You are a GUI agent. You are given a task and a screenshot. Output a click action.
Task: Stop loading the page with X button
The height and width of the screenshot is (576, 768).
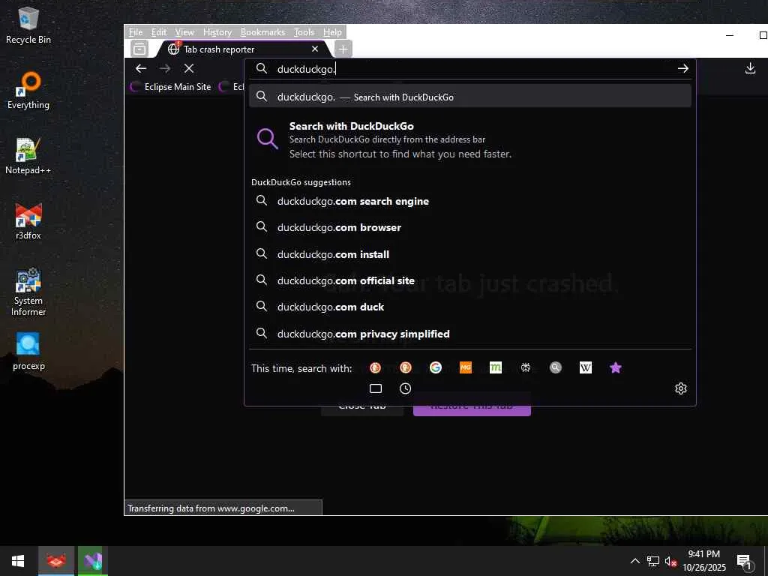(189, 68)
